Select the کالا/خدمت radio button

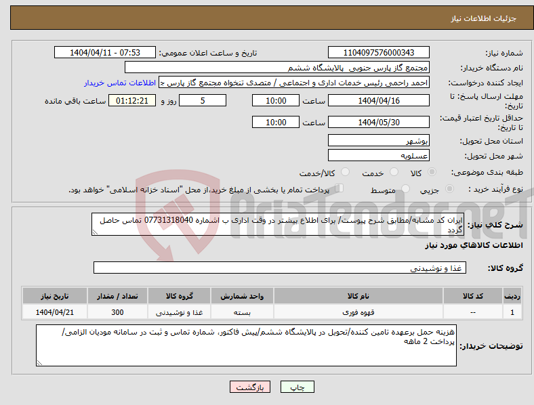[346, 172]
